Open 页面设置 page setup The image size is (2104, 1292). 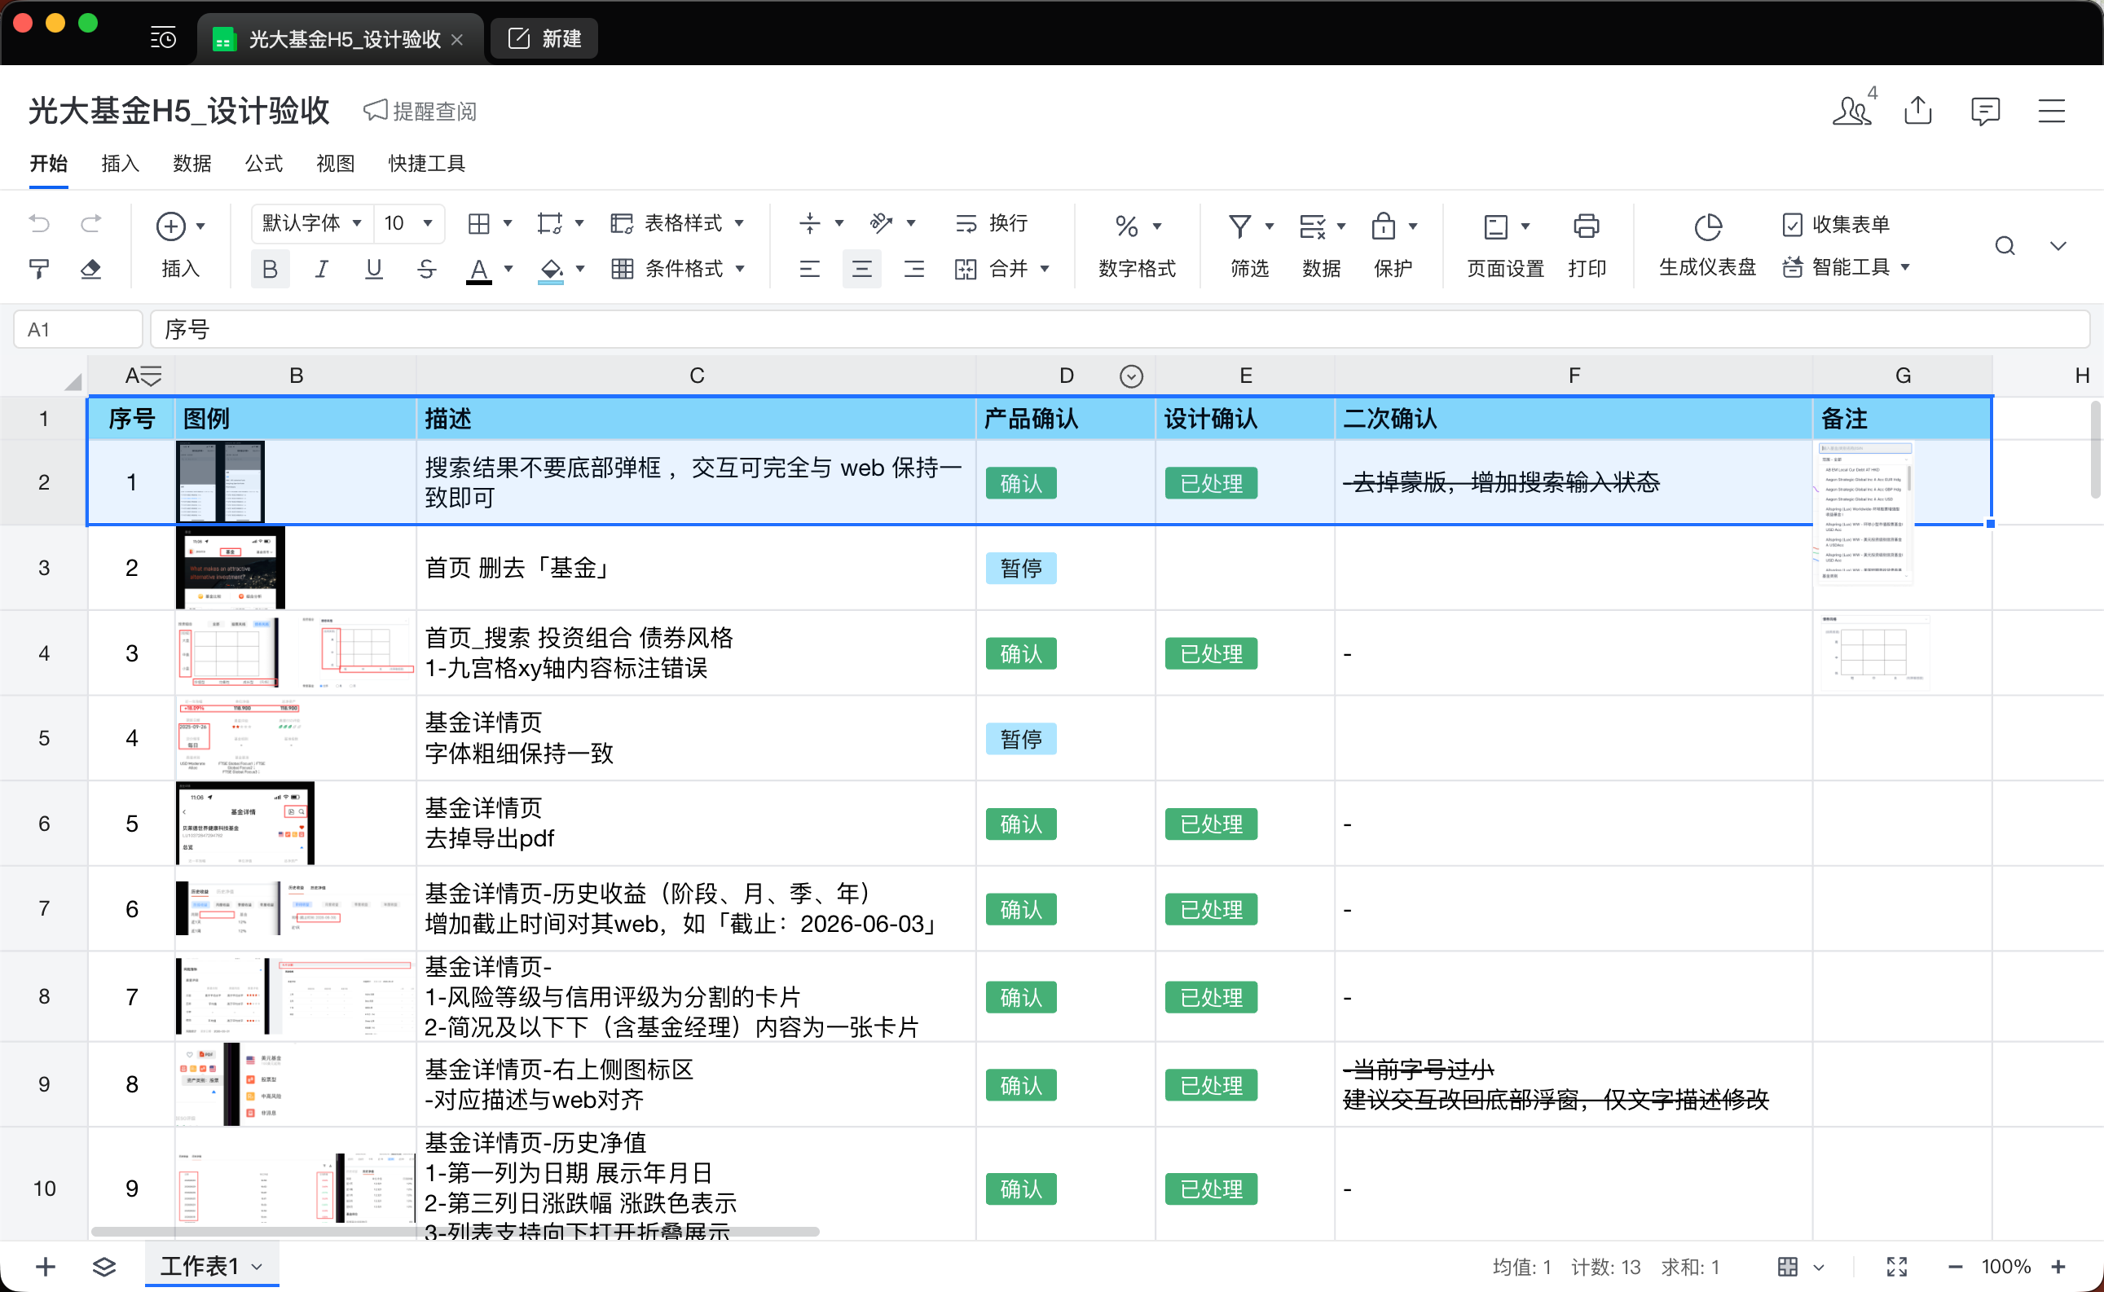click(x=1505, y=246)
